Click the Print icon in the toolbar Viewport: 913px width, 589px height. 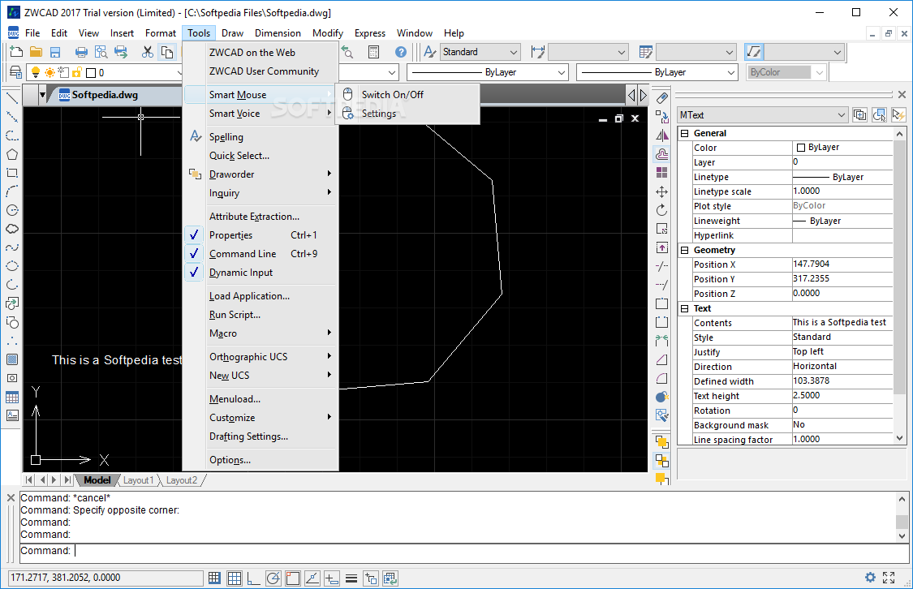tap(81, 52)
